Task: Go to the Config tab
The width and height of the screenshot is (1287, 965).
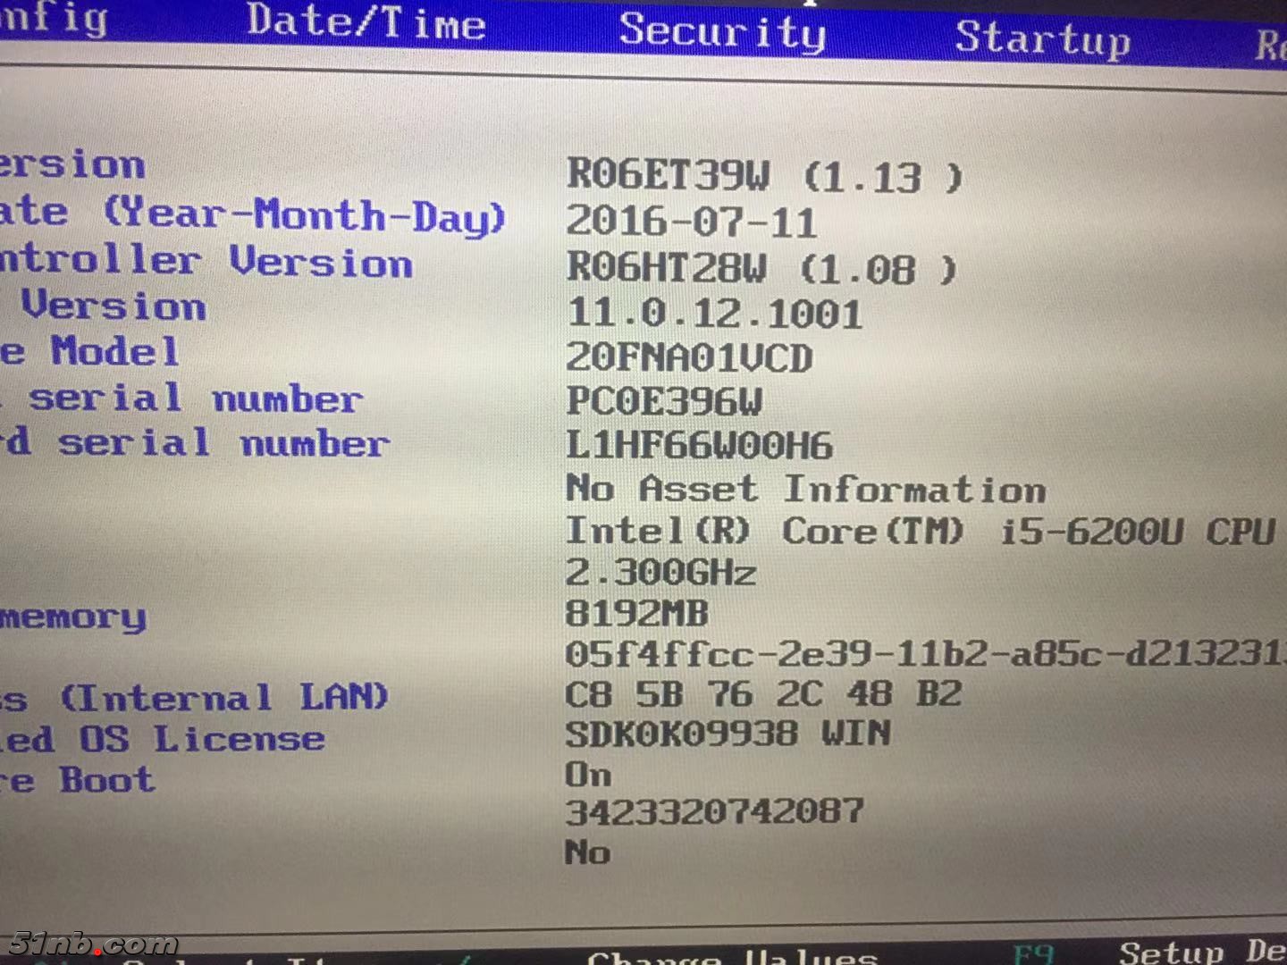Action: [54, 18]
